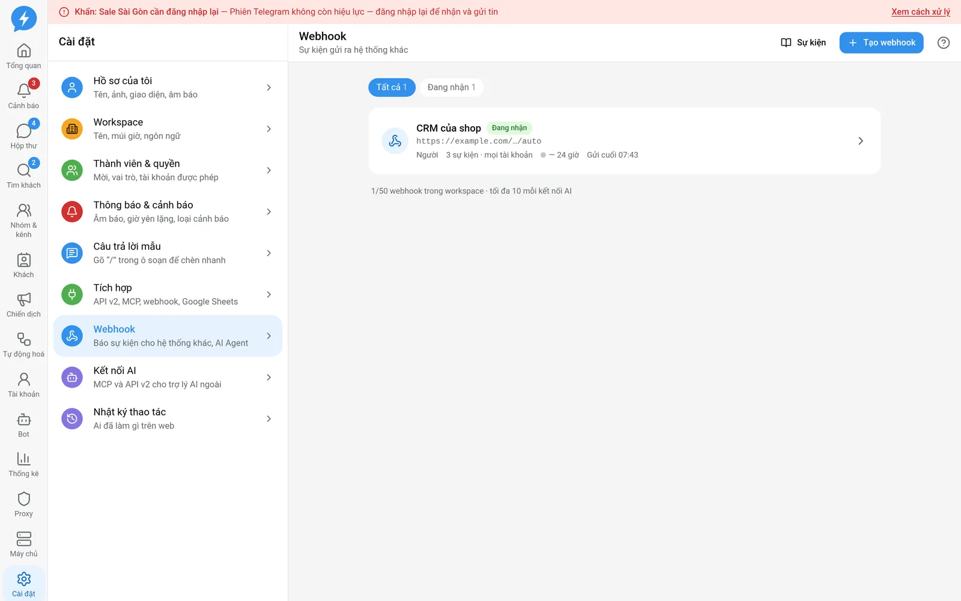Image resolution: width=961 pixels, height=601 pixels.
Task: Click the Đang nhận status badge
Action: coord(509,128)
